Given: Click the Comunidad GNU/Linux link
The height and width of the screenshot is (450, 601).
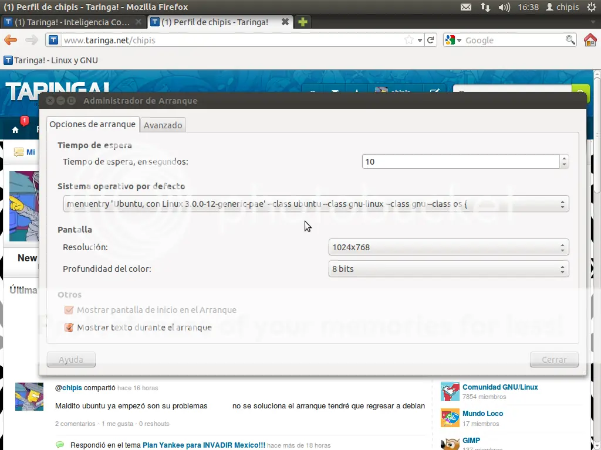Looking at the screenshot, I should pyautogui.click(x=500, y=387).
